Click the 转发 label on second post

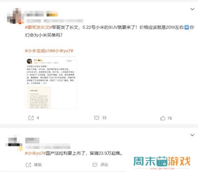[38, 165]
